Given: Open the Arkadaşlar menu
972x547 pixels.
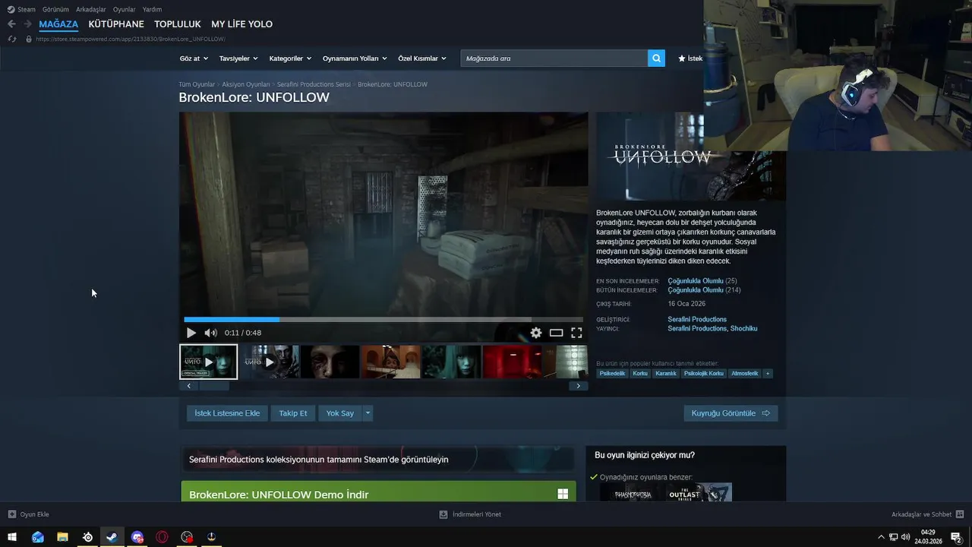Looking at the screenshot, I should point(91,9).
